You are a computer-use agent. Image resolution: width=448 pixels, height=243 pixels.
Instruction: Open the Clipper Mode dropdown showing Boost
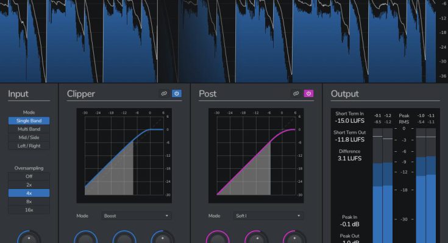[137, 216]
